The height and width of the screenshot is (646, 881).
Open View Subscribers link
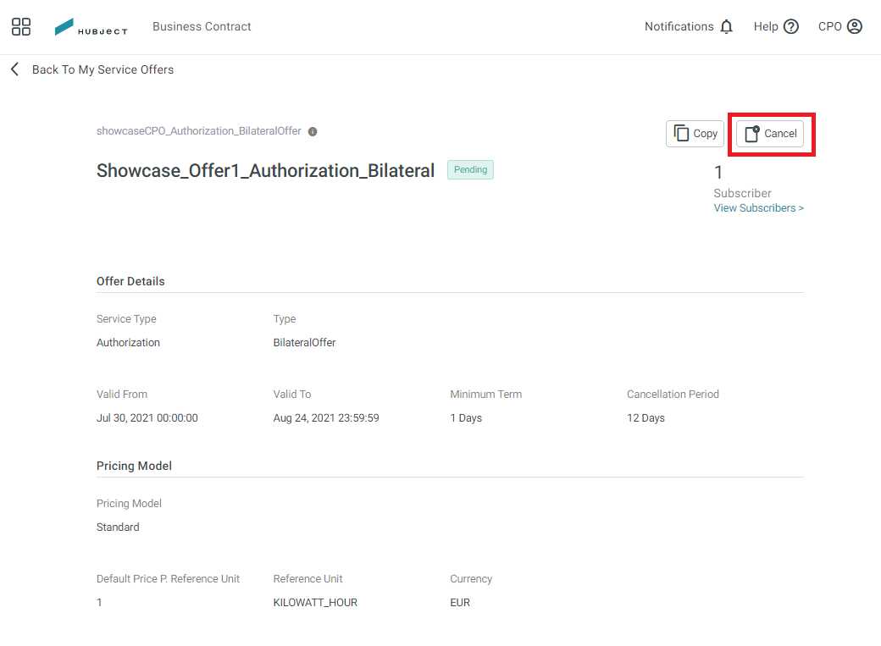tap(758, 207)
